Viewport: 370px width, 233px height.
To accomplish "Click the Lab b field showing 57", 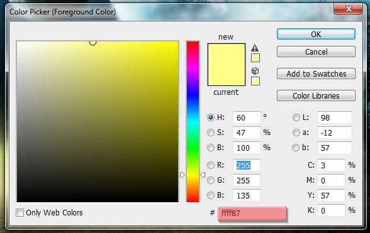I will point(334,148).
